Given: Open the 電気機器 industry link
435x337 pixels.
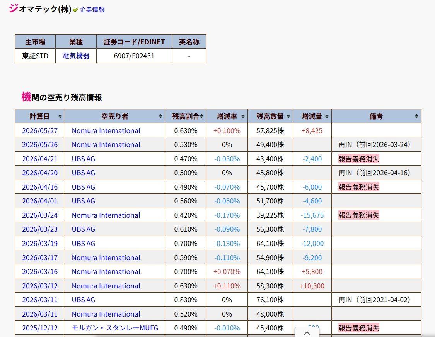Looking at the screenshot, I should (x=76, y=56).
